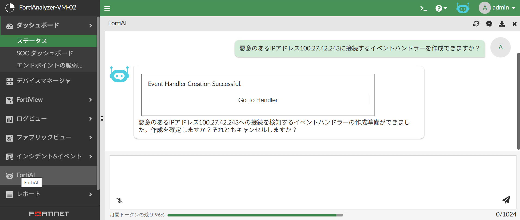Image resolution: width=520 pixels, height=220 pixels.
Task: Send message with paper plane icon
Action: [x=506, y=200]
